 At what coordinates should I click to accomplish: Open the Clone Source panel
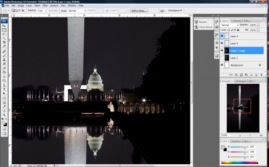[204, 27]
